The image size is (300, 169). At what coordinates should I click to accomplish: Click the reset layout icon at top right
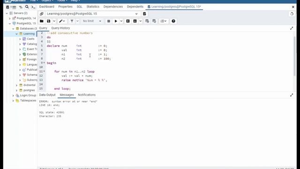292,14
